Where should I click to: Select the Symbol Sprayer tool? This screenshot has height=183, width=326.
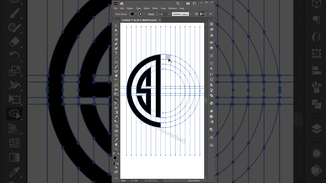click(x=116, y=126)
